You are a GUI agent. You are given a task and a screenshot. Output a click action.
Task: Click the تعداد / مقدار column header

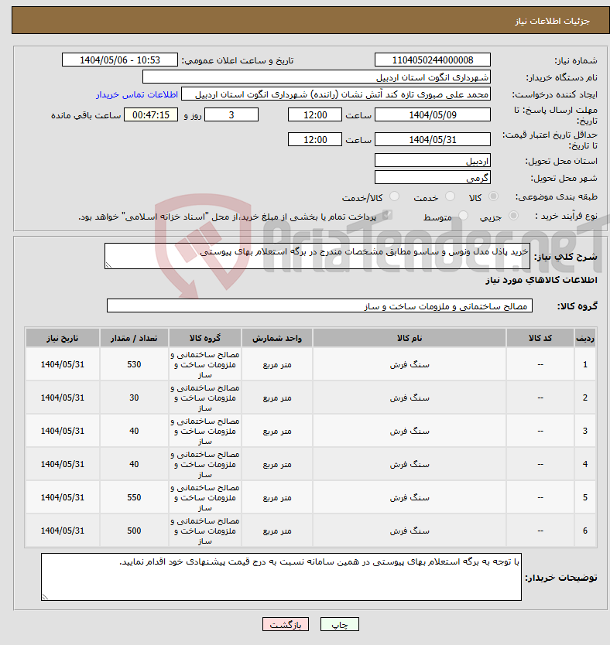(134, 338)
